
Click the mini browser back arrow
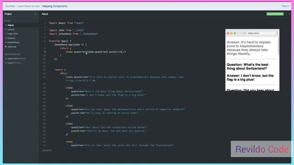(238, 33)
